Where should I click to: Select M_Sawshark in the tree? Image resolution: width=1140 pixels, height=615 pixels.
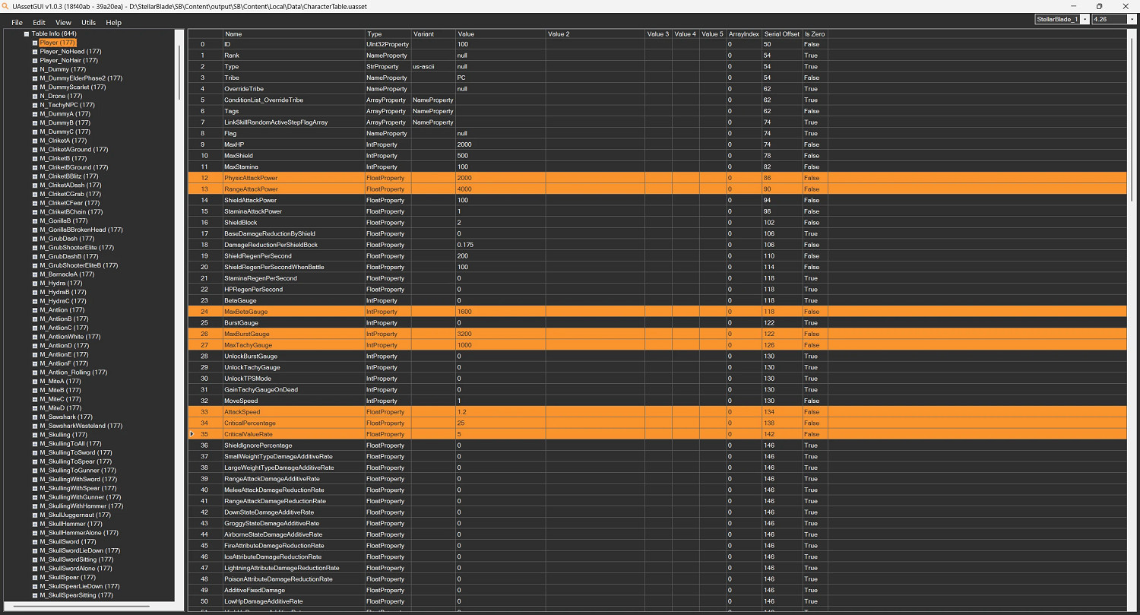(66, 417)
